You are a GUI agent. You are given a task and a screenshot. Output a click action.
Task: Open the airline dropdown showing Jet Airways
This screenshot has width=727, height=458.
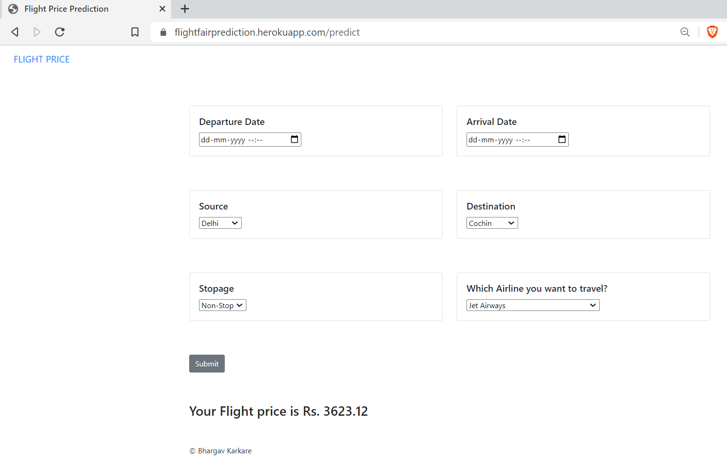pyautogui.click(x=533, y=305)
